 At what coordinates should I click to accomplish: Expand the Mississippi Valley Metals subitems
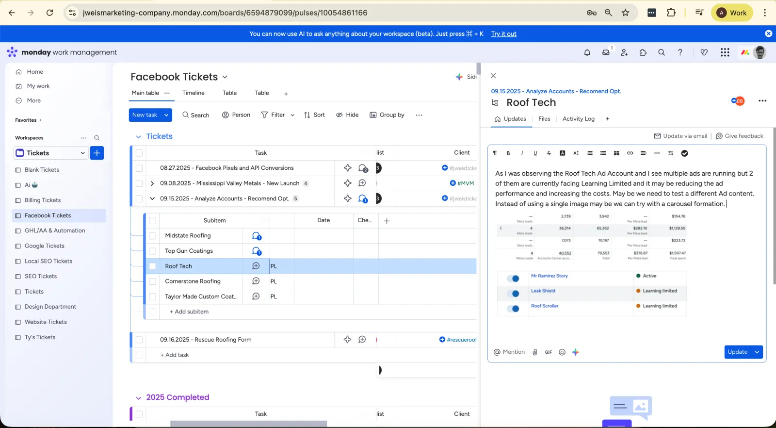(152, 183)
